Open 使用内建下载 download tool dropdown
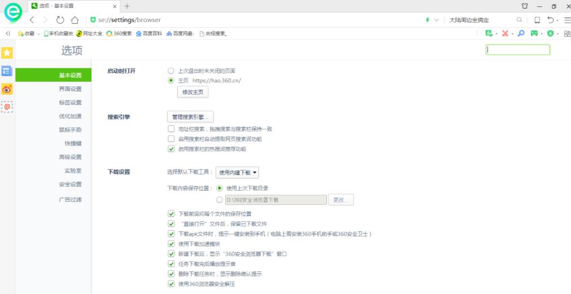 click(x=237, y=172)
